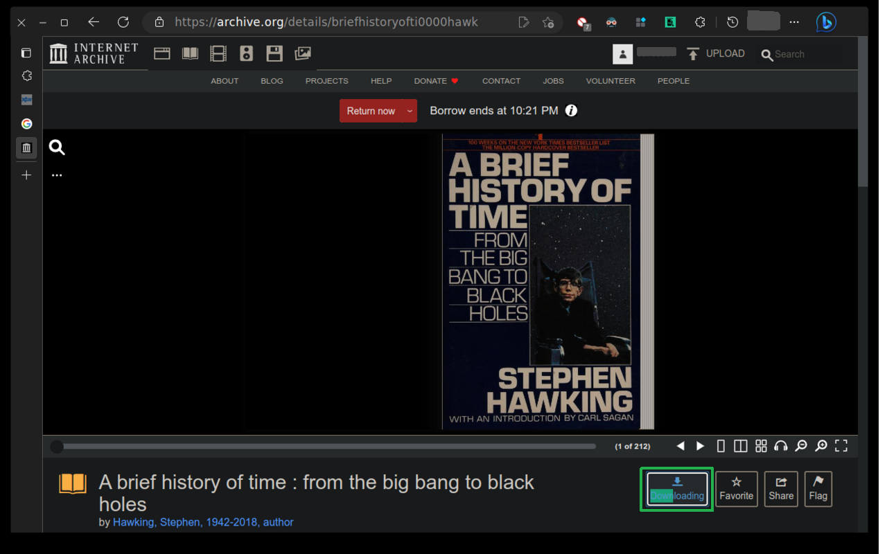Open the Images section icon
This screenshot has width=887, height=554.
coord(303,53)
